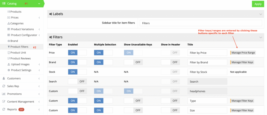Collapse the Labels panel chevron
Viewport: 267px width, 115px height.
pos(260,14)
